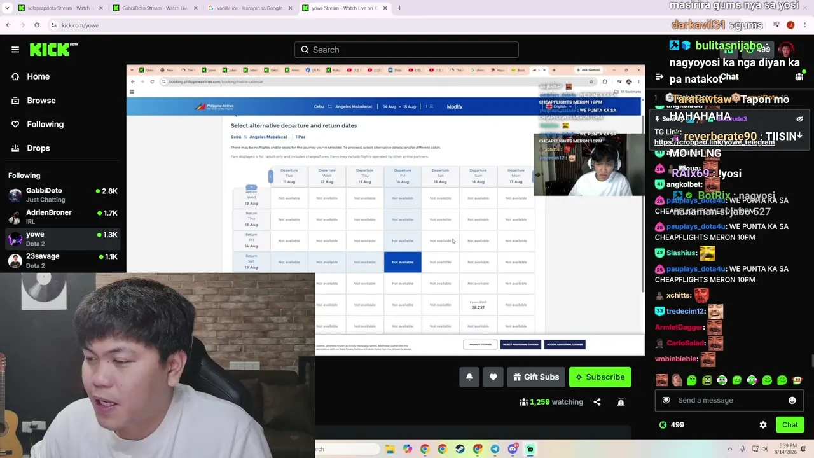Image resolution: width=814 pixels, height=458 pixels.
Task: Hide the pinned chat message
Action: coord(799,119)
